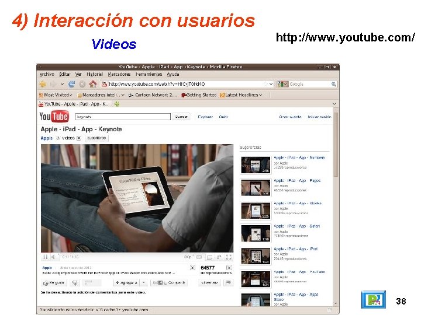This screenshot has height=315, width=421.
Task: Click the video progress bar
Action: click(137, 253)
